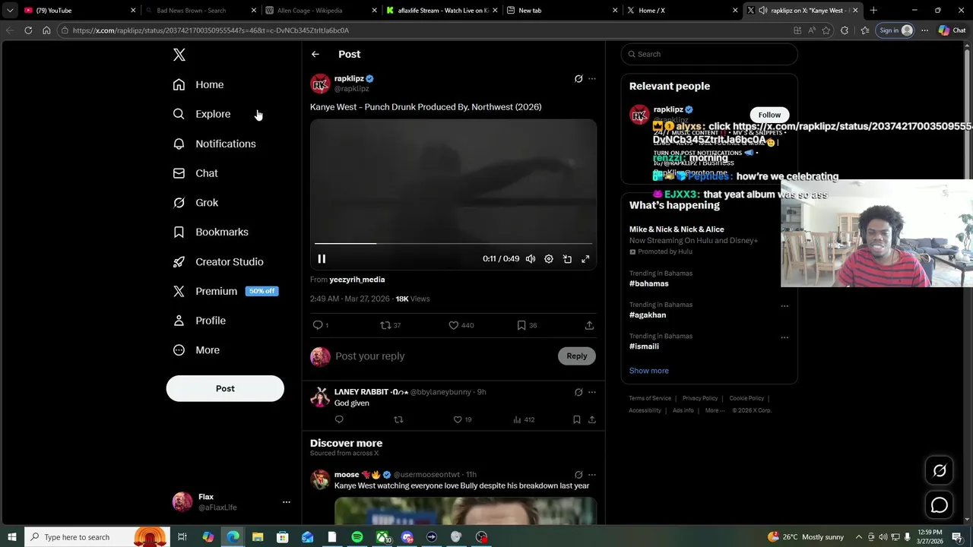The image size is (973, 547).
Task: Open Terms of Service link
Action: click(x=650, y=398)
